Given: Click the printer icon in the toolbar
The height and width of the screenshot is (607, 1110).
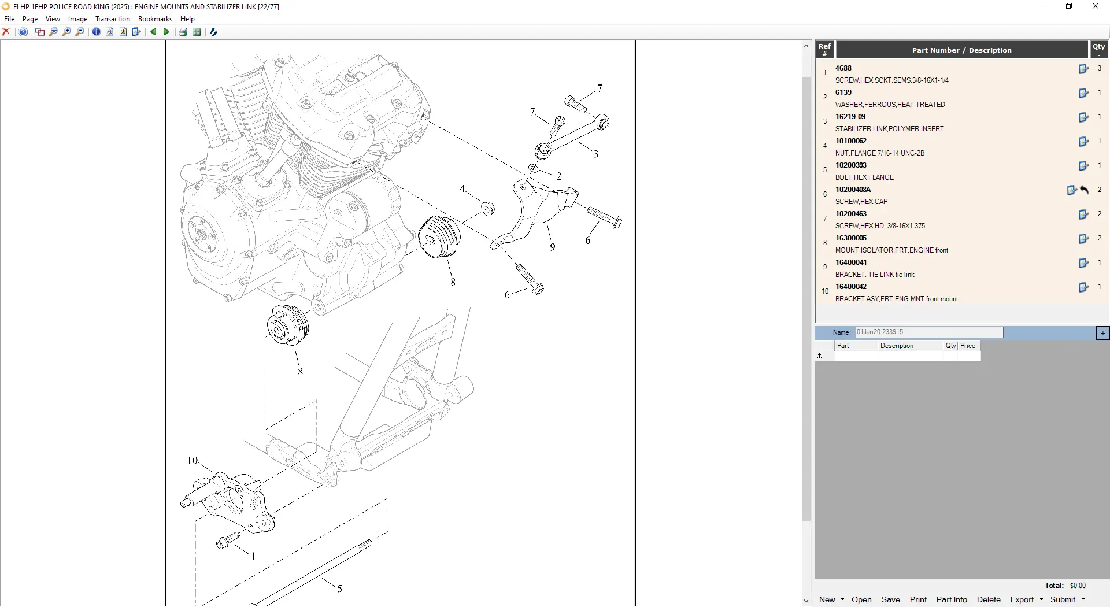Looking at the screenshot, I should click(183, 32).
